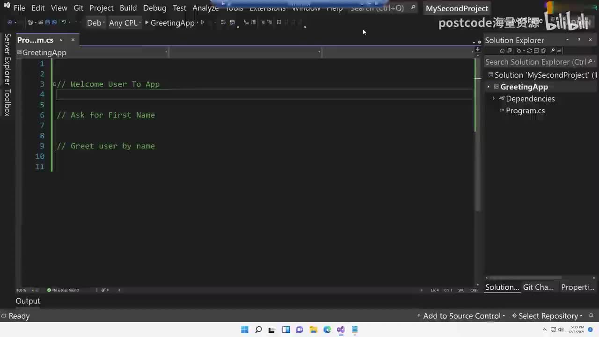Collapse the comment block on line 3
This screenshot has width=599, height=337.
tap(55, 84)
